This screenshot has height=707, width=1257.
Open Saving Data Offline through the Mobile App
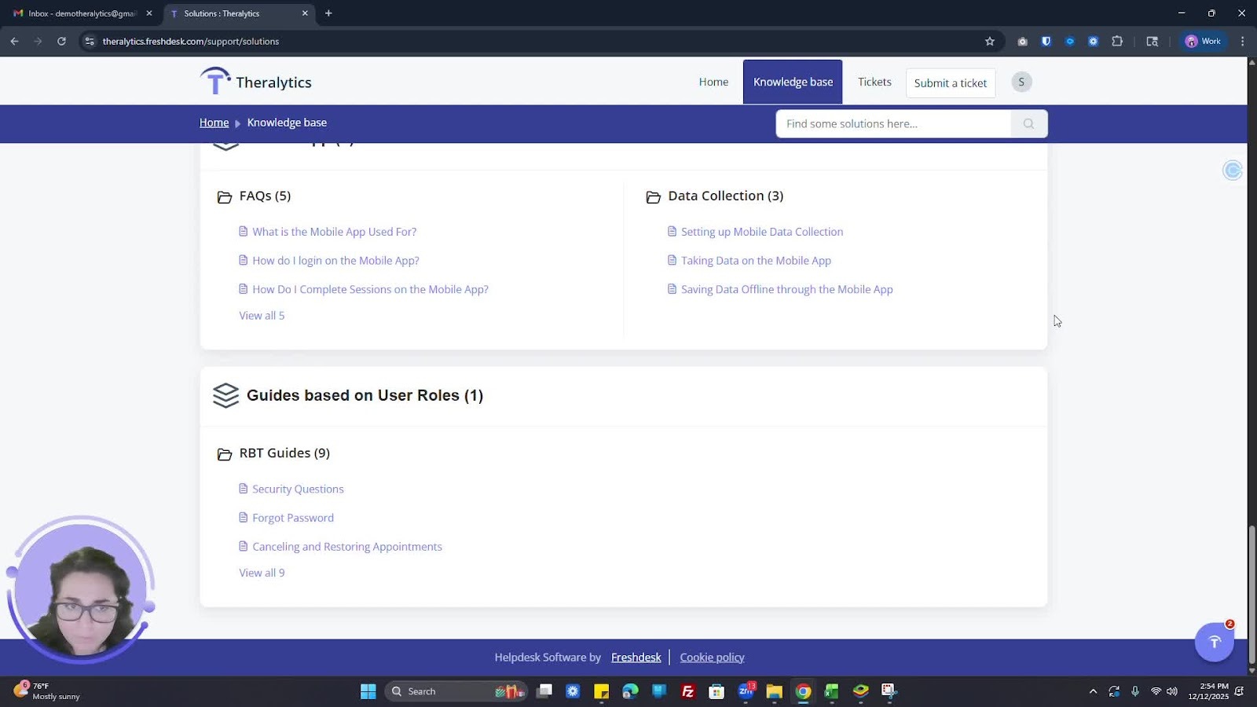click(786, 289)
